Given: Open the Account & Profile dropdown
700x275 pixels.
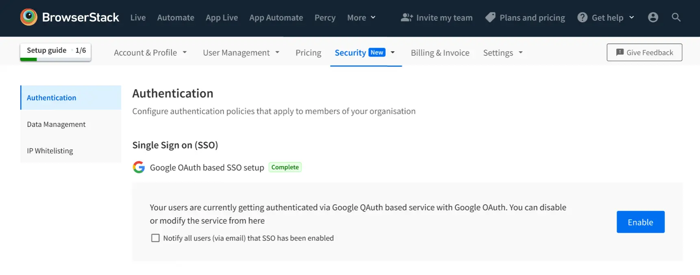Looking at the screenshot, I should pos(150,52).
